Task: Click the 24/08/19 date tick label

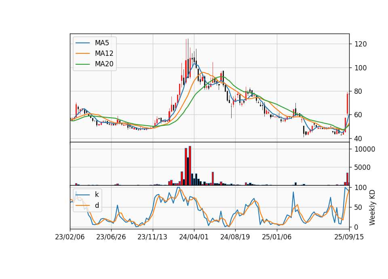Action: click(x=235, y=237)
